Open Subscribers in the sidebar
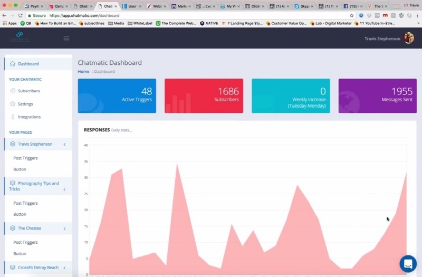422x277 pixels. [x=38, y=91]
